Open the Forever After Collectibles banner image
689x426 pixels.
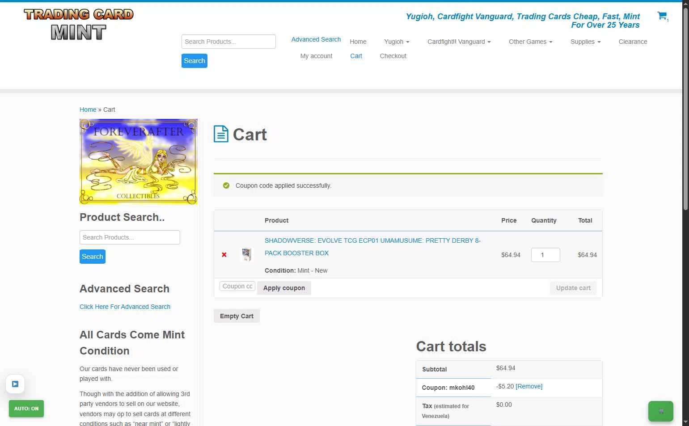pos(138,161)
